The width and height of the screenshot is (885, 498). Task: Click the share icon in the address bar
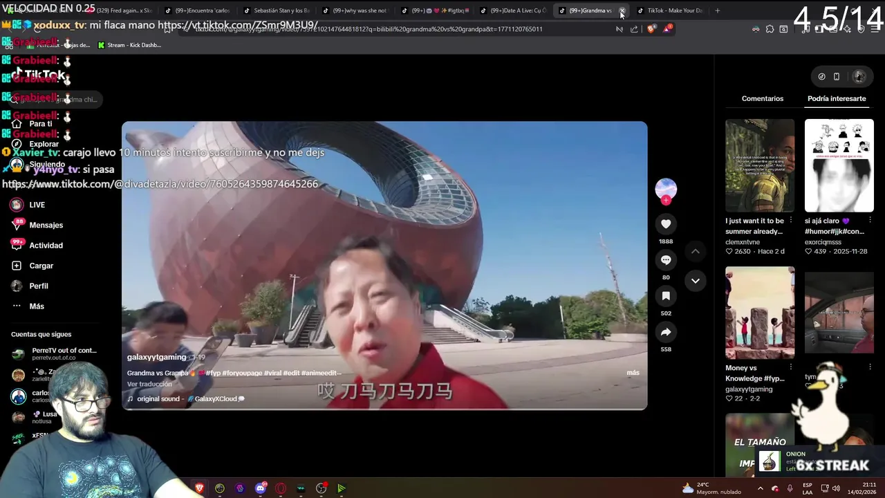pyautogui.click(x=634, y=29)
